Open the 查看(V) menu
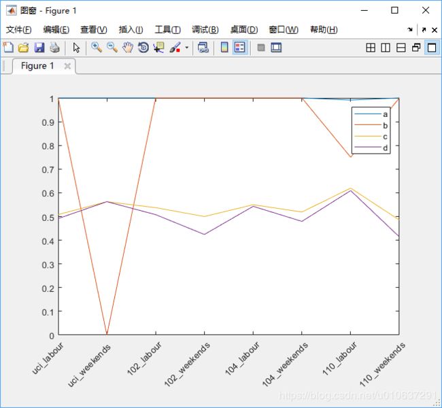The width and height of the screenshot is (442, 408). pyautogui.click(x=94, y=30)
